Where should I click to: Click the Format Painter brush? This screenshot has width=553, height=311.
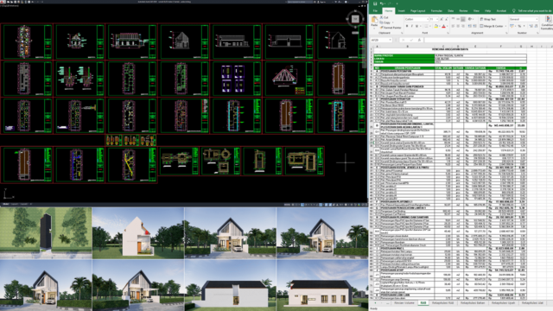point(381,28)
